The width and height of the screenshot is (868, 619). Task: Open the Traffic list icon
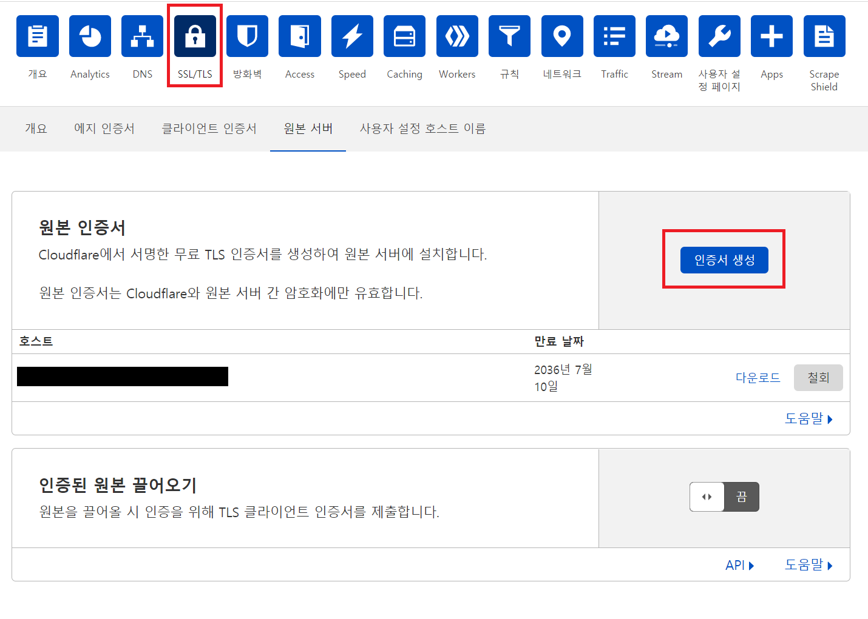pyautogui.click(x=614, y=36)
